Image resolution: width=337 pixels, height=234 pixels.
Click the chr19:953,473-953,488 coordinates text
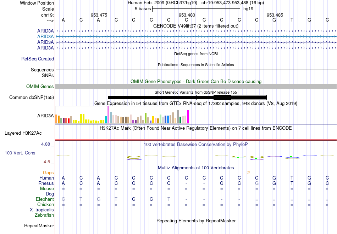(x=233, y=3)
